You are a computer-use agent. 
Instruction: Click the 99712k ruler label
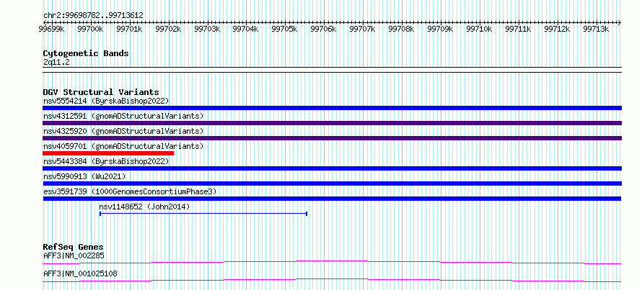pyautogui.click(x=557, y=29)
